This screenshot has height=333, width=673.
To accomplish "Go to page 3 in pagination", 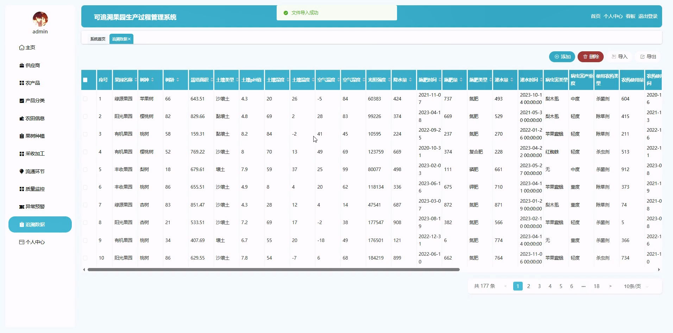I will [539, 286].
